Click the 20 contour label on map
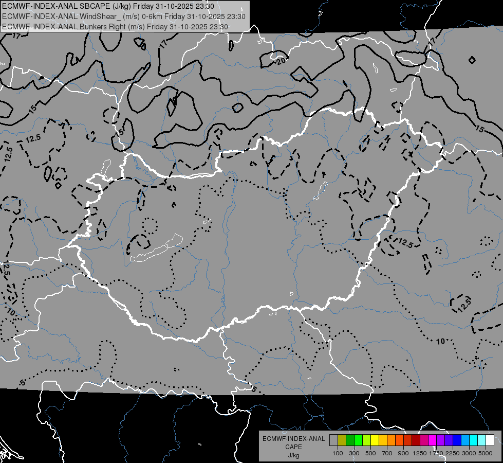Screen dimensions: 503x463 point(282,61)
